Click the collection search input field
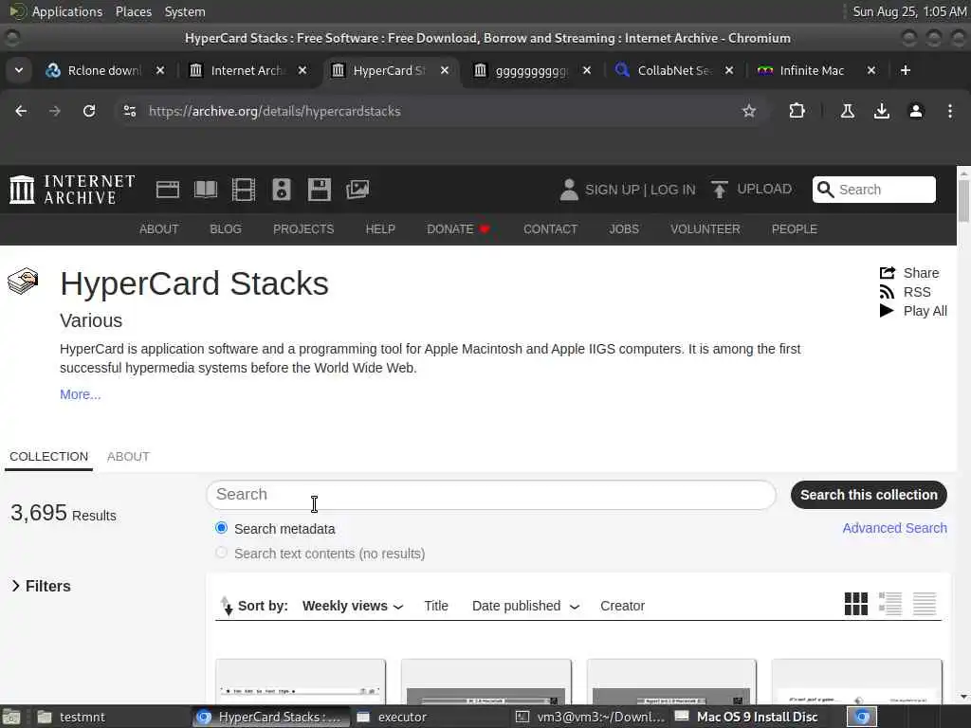Screen dimensions: 971x728 tap(490, 495)
